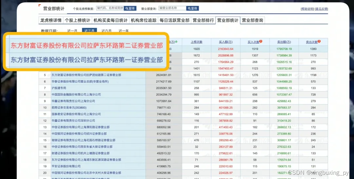
Task: Click the stock code search input field
Action: tap(110, 8)
